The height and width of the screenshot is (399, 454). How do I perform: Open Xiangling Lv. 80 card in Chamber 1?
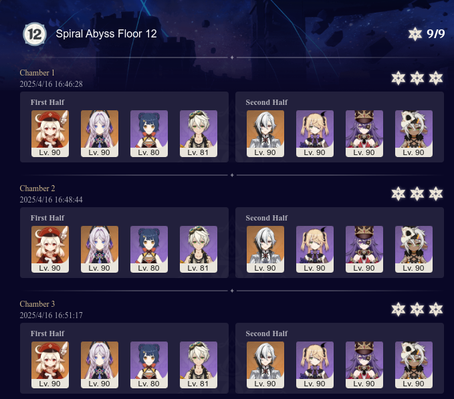tap(149, 134)
